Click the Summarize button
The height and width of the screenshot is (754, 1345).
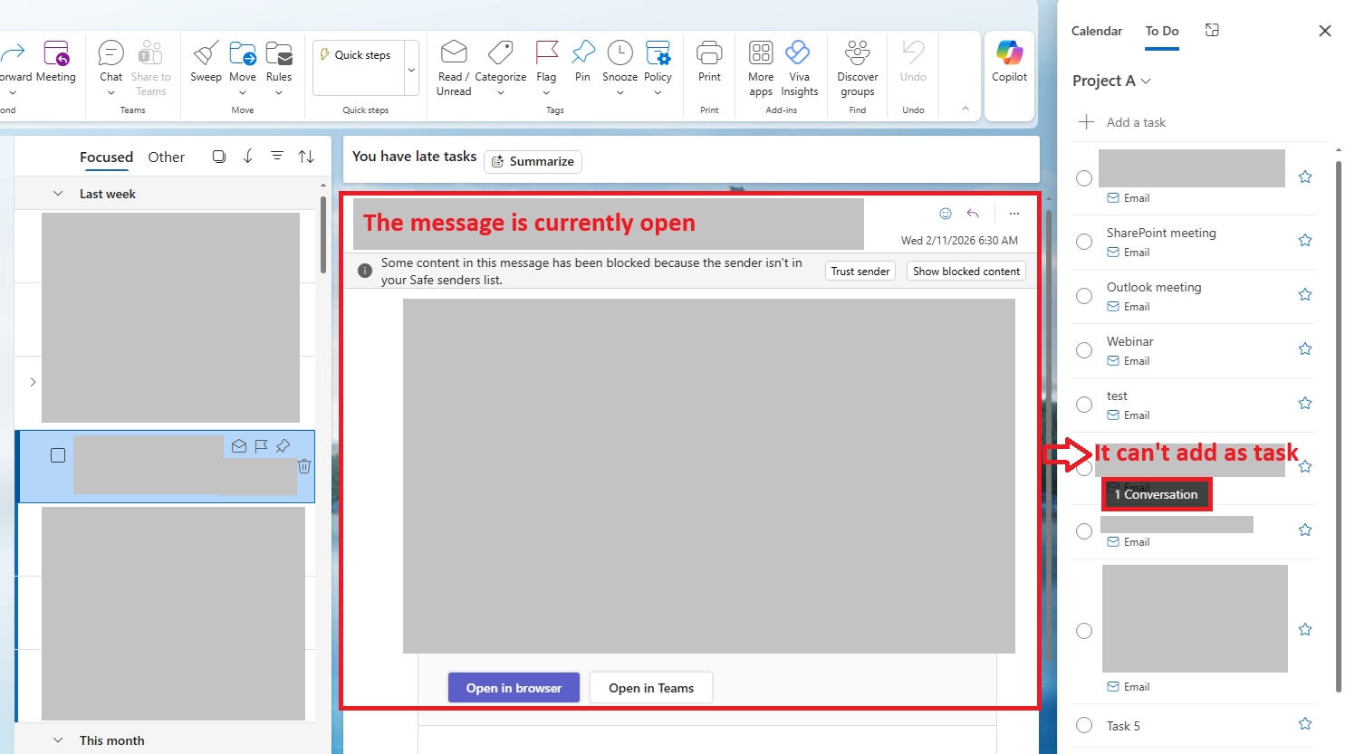tap(533, 161)
